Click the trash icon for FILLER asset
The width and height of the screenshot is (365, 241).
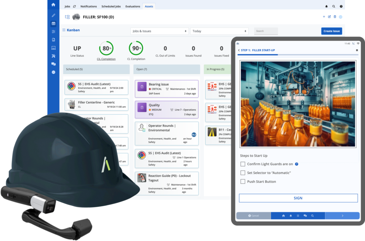[x=335, y=17]
